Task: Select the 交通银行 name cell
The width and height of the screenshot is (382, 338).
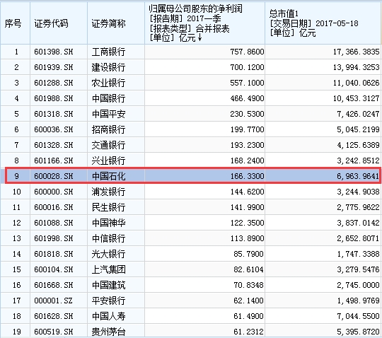Action: (108, 145)
